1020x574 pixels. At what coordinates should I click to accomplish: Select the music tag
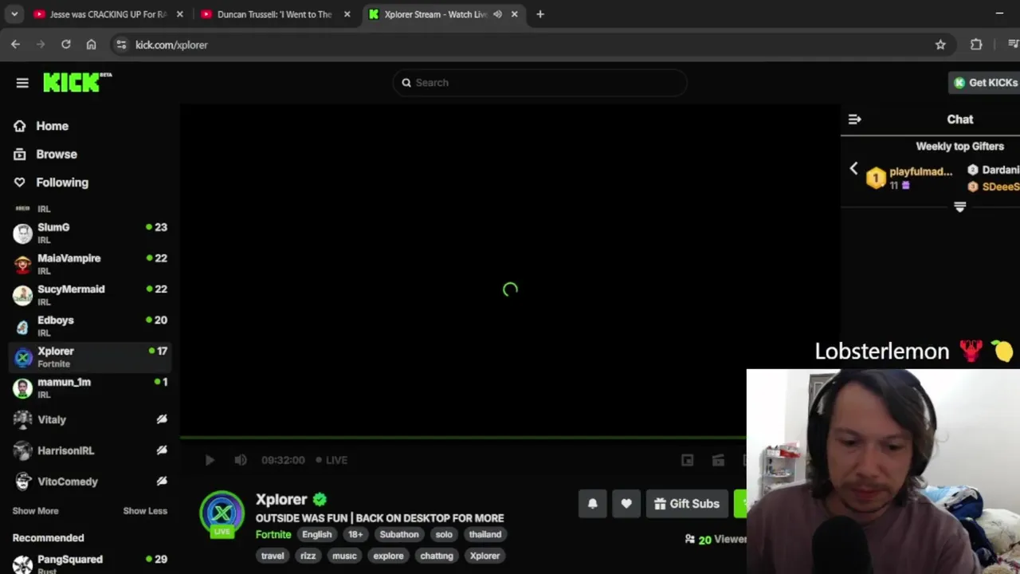coord(344,556)
